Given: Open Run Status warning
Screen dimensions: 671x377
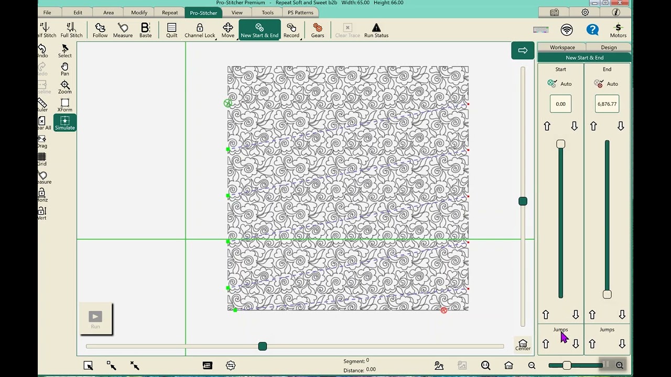Looking at the screenshot, I should click(x=376, y=30).
